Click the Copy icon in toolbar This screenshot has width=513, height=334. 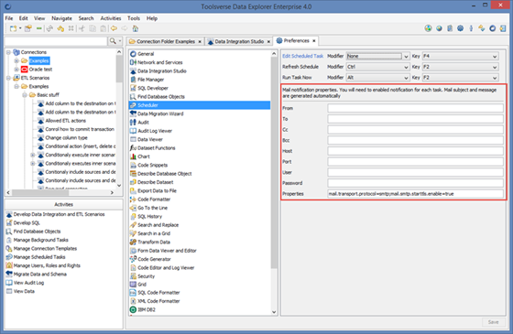pos(93,28)
